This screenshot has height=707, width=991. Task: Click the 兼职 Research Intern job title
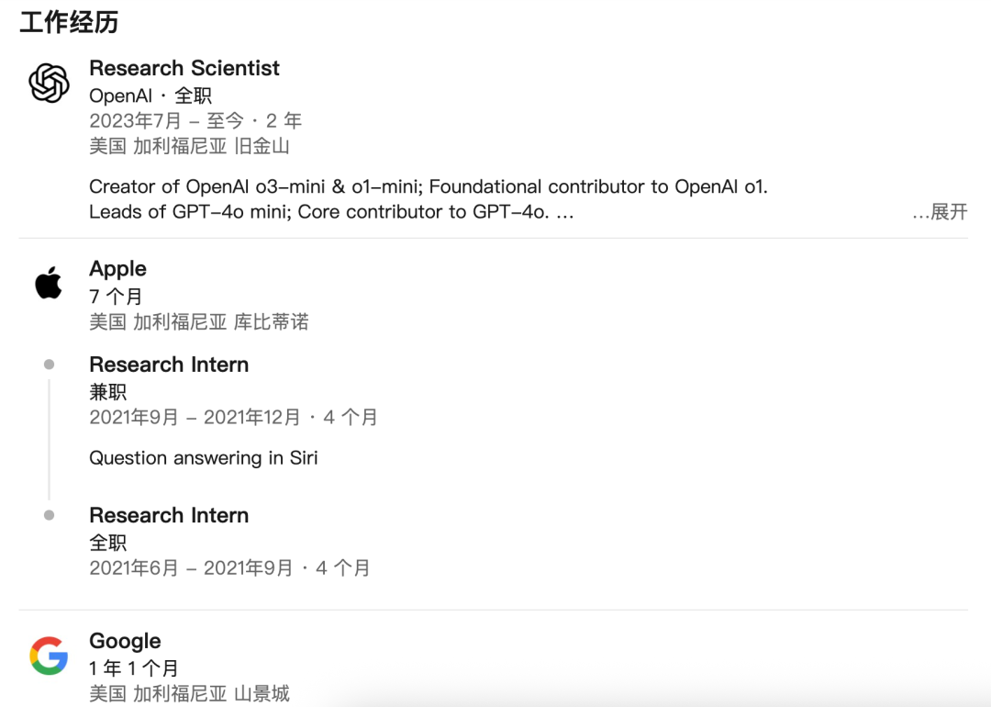[x=169, y=365]
